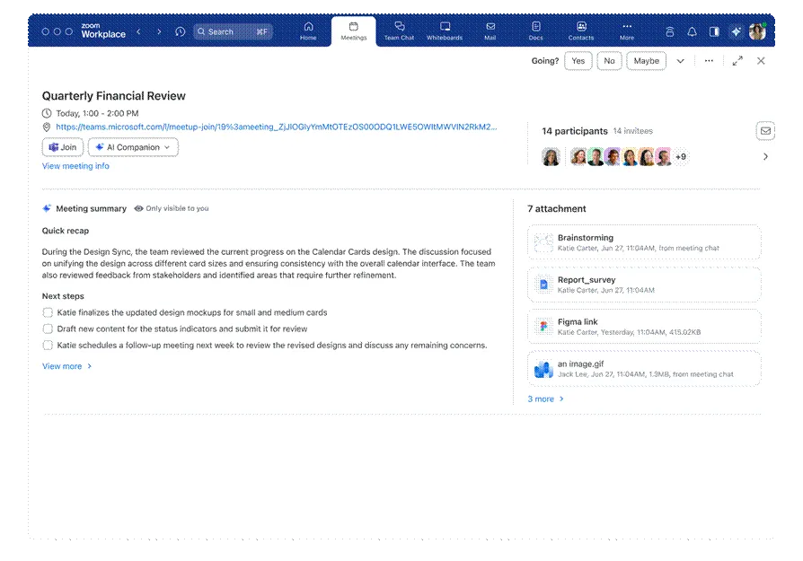
Task: Open the Docs tab
Action: [x=535, y=31]
